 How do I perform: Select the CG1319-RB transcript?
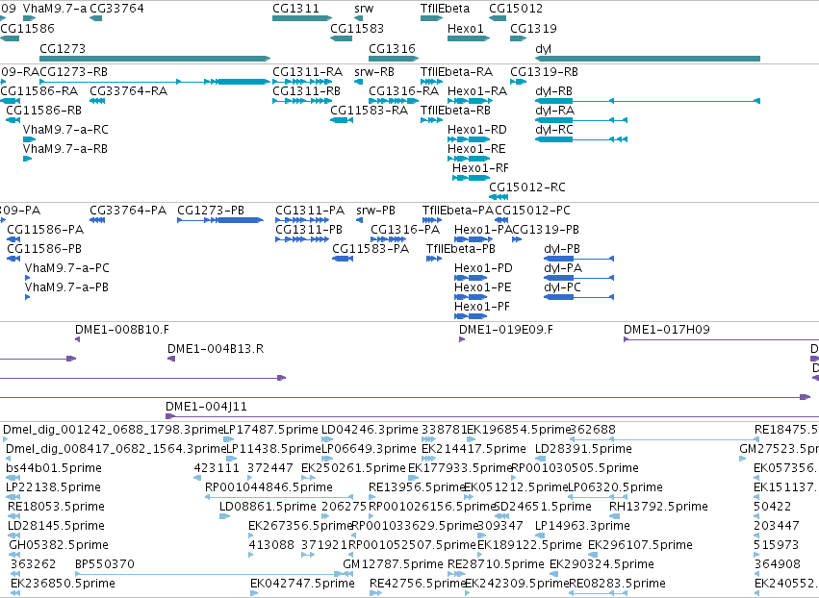(x=518, y=82)
